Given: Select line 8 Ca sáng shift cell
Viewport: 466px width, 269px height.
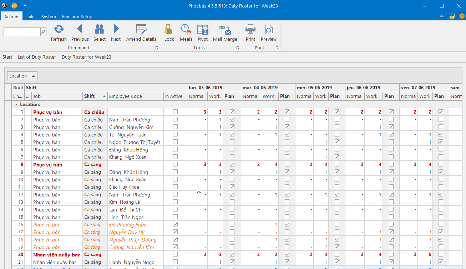Looking at the screenshot, I should tap(95, 165).
